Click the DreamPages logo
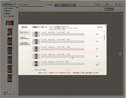Screen dimensions: 126x98 tap(9, 4)
